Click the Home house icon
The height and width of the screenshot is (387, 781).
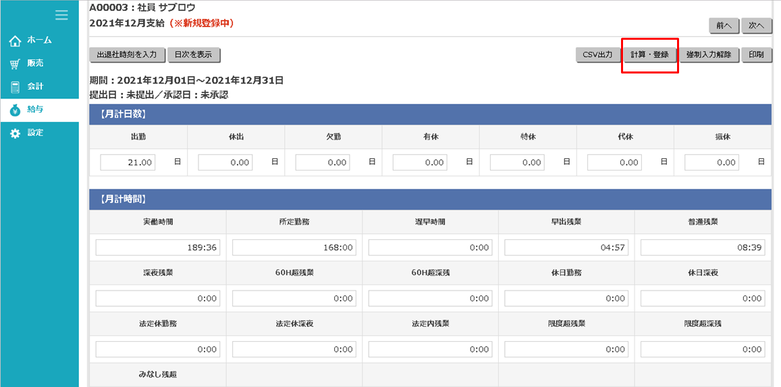[15, 41]
